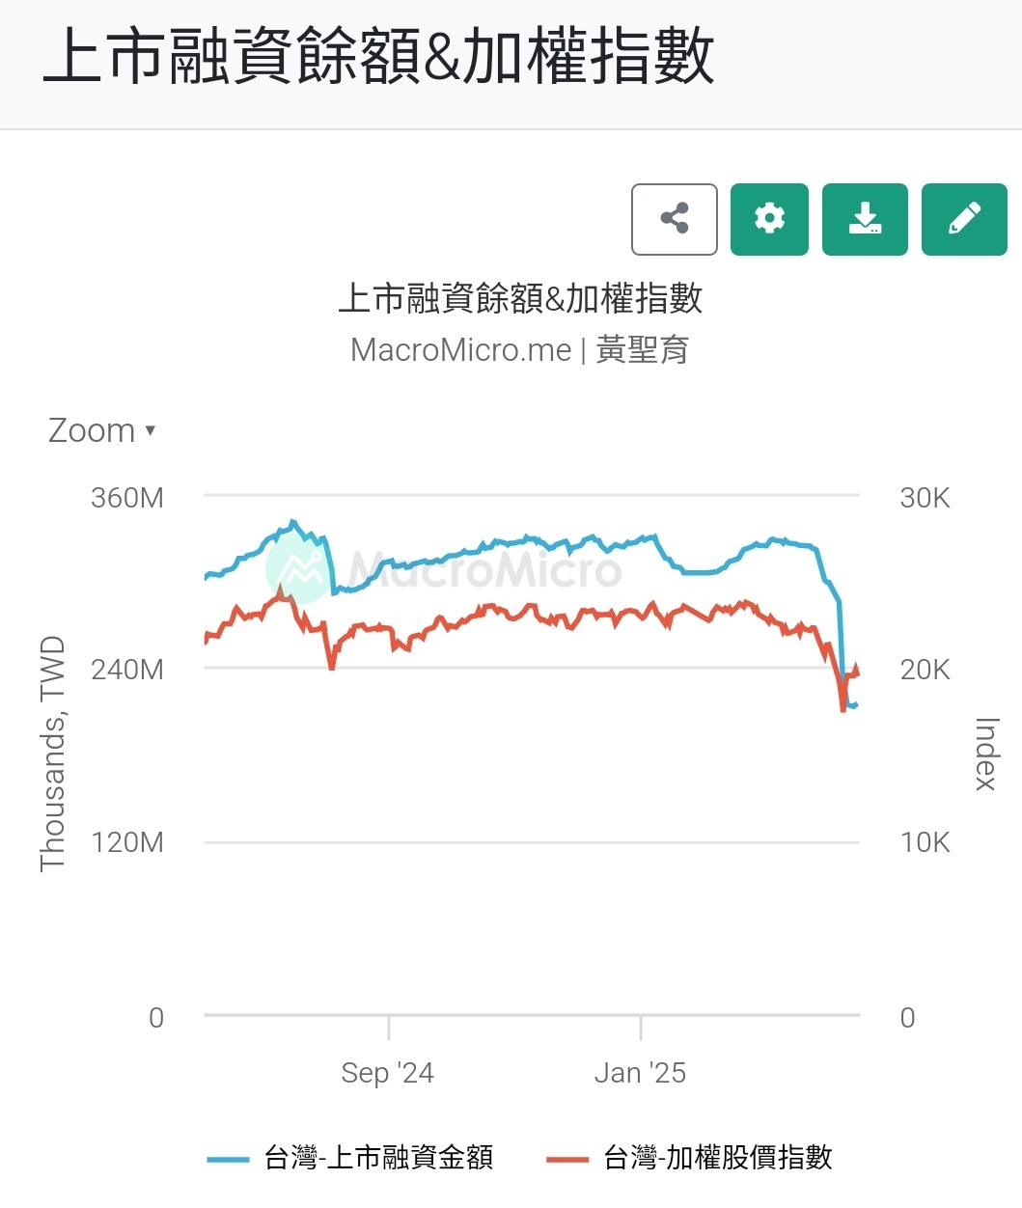
Task: Select the Jan '25 x-axis label
Action: click(x=640, y=1073)
